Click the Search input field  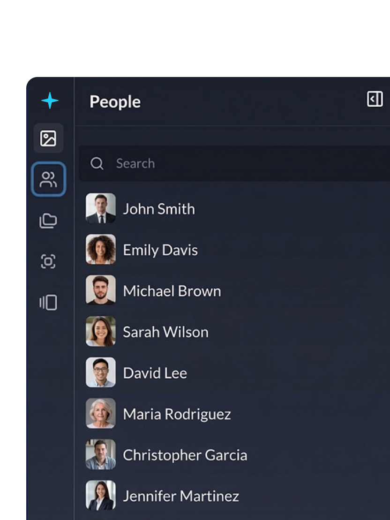(x=187, y=163)
